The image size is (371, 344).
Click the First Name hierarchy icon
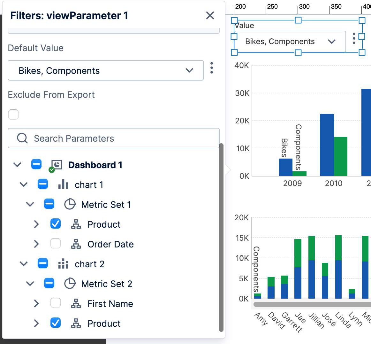point(76,304)
